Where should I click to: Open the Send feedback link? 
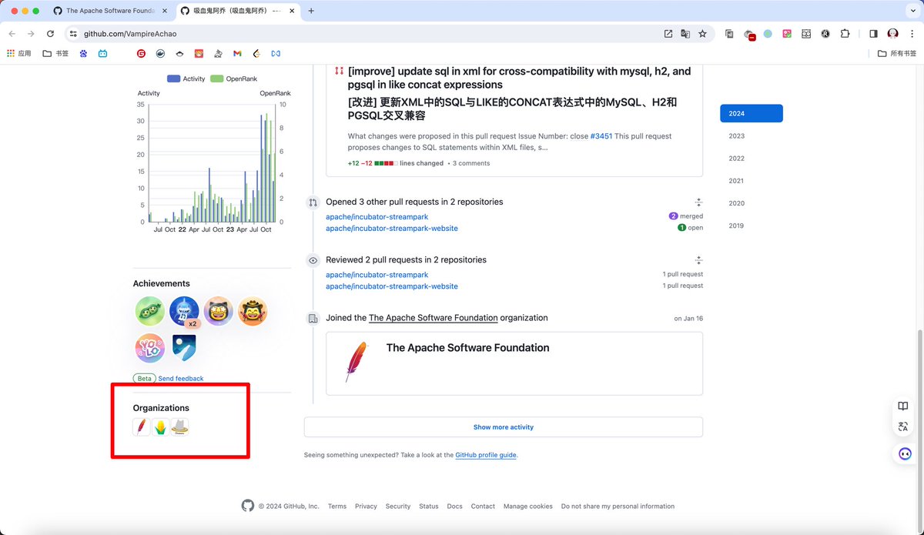181,379
